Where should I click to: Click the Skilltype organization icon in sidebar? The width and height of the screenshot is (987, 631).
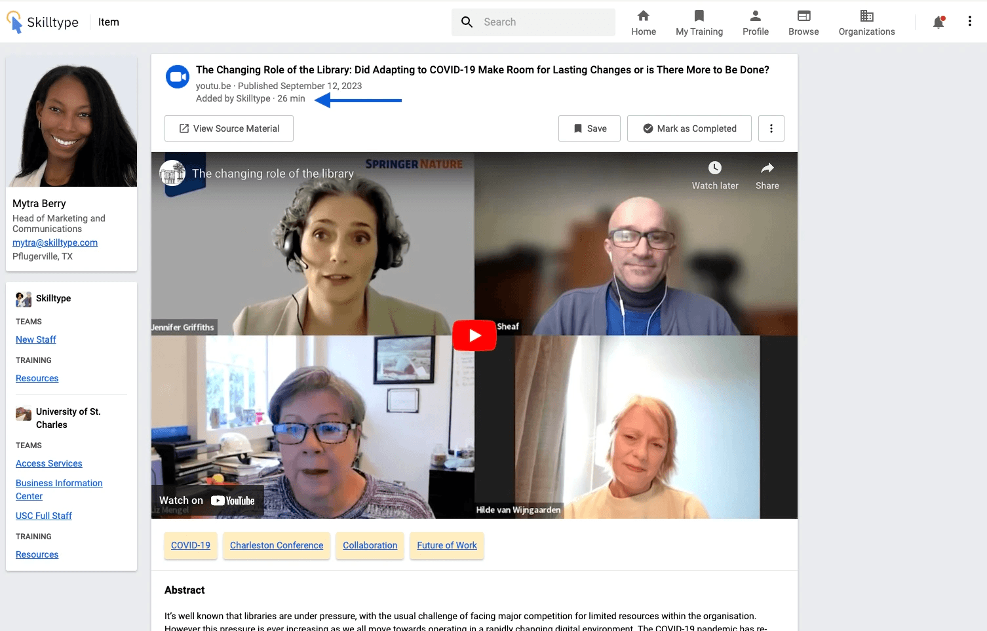24,299
